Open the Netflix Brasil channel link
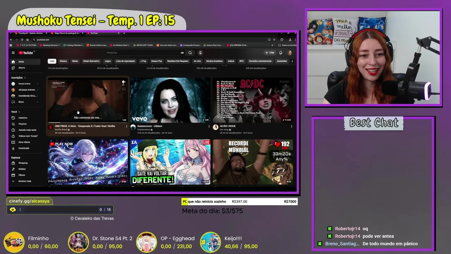451x254 pixels. click(61, 129)
